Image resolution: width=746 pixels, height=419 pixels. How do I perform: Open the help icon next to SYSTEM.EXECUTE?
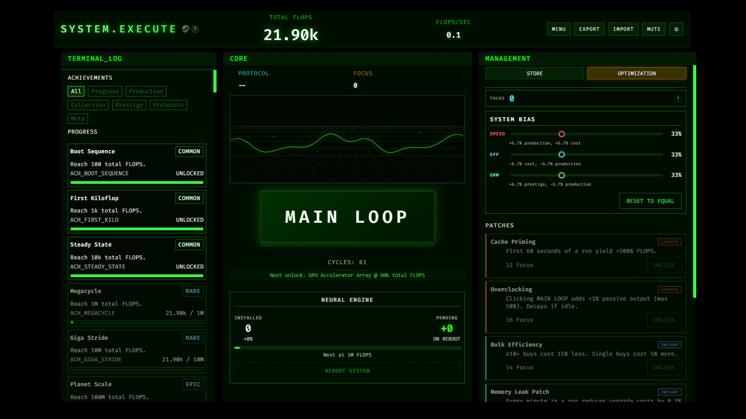195,29
